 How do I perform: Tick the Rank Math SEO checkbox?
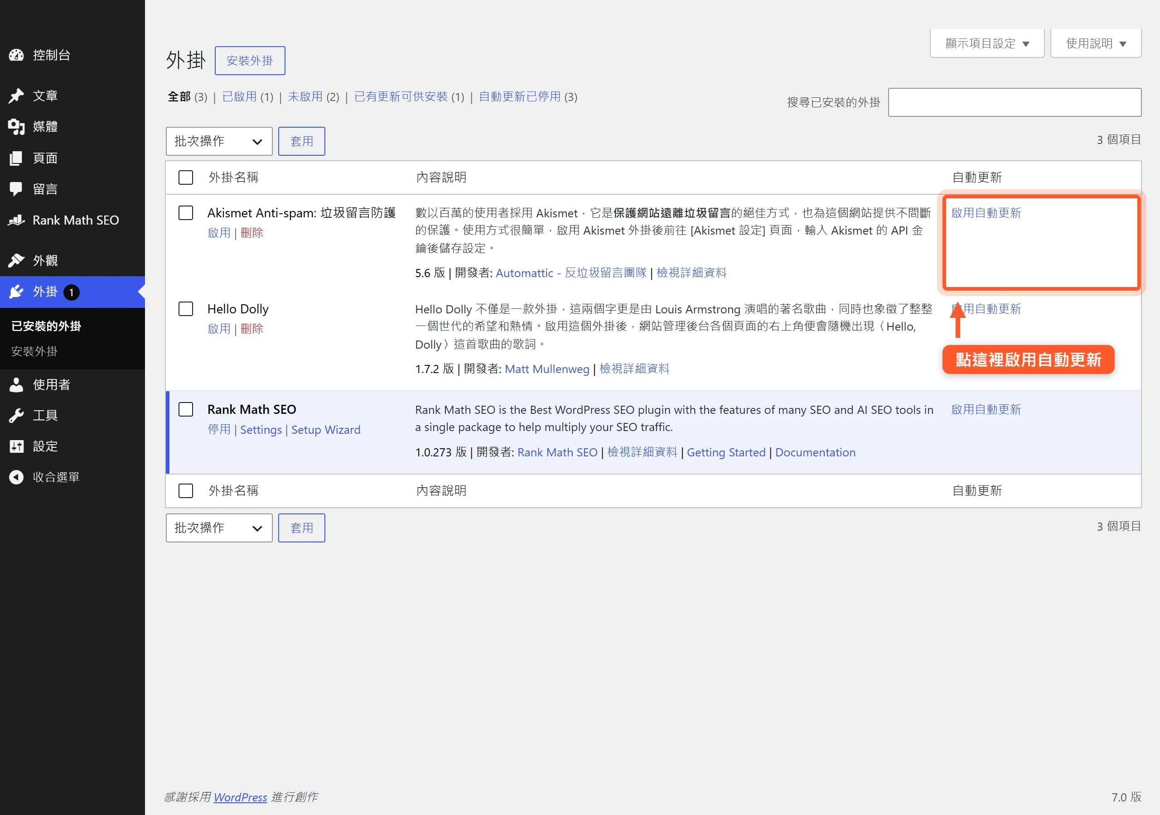pyautogui.click(x=186, y=409)
